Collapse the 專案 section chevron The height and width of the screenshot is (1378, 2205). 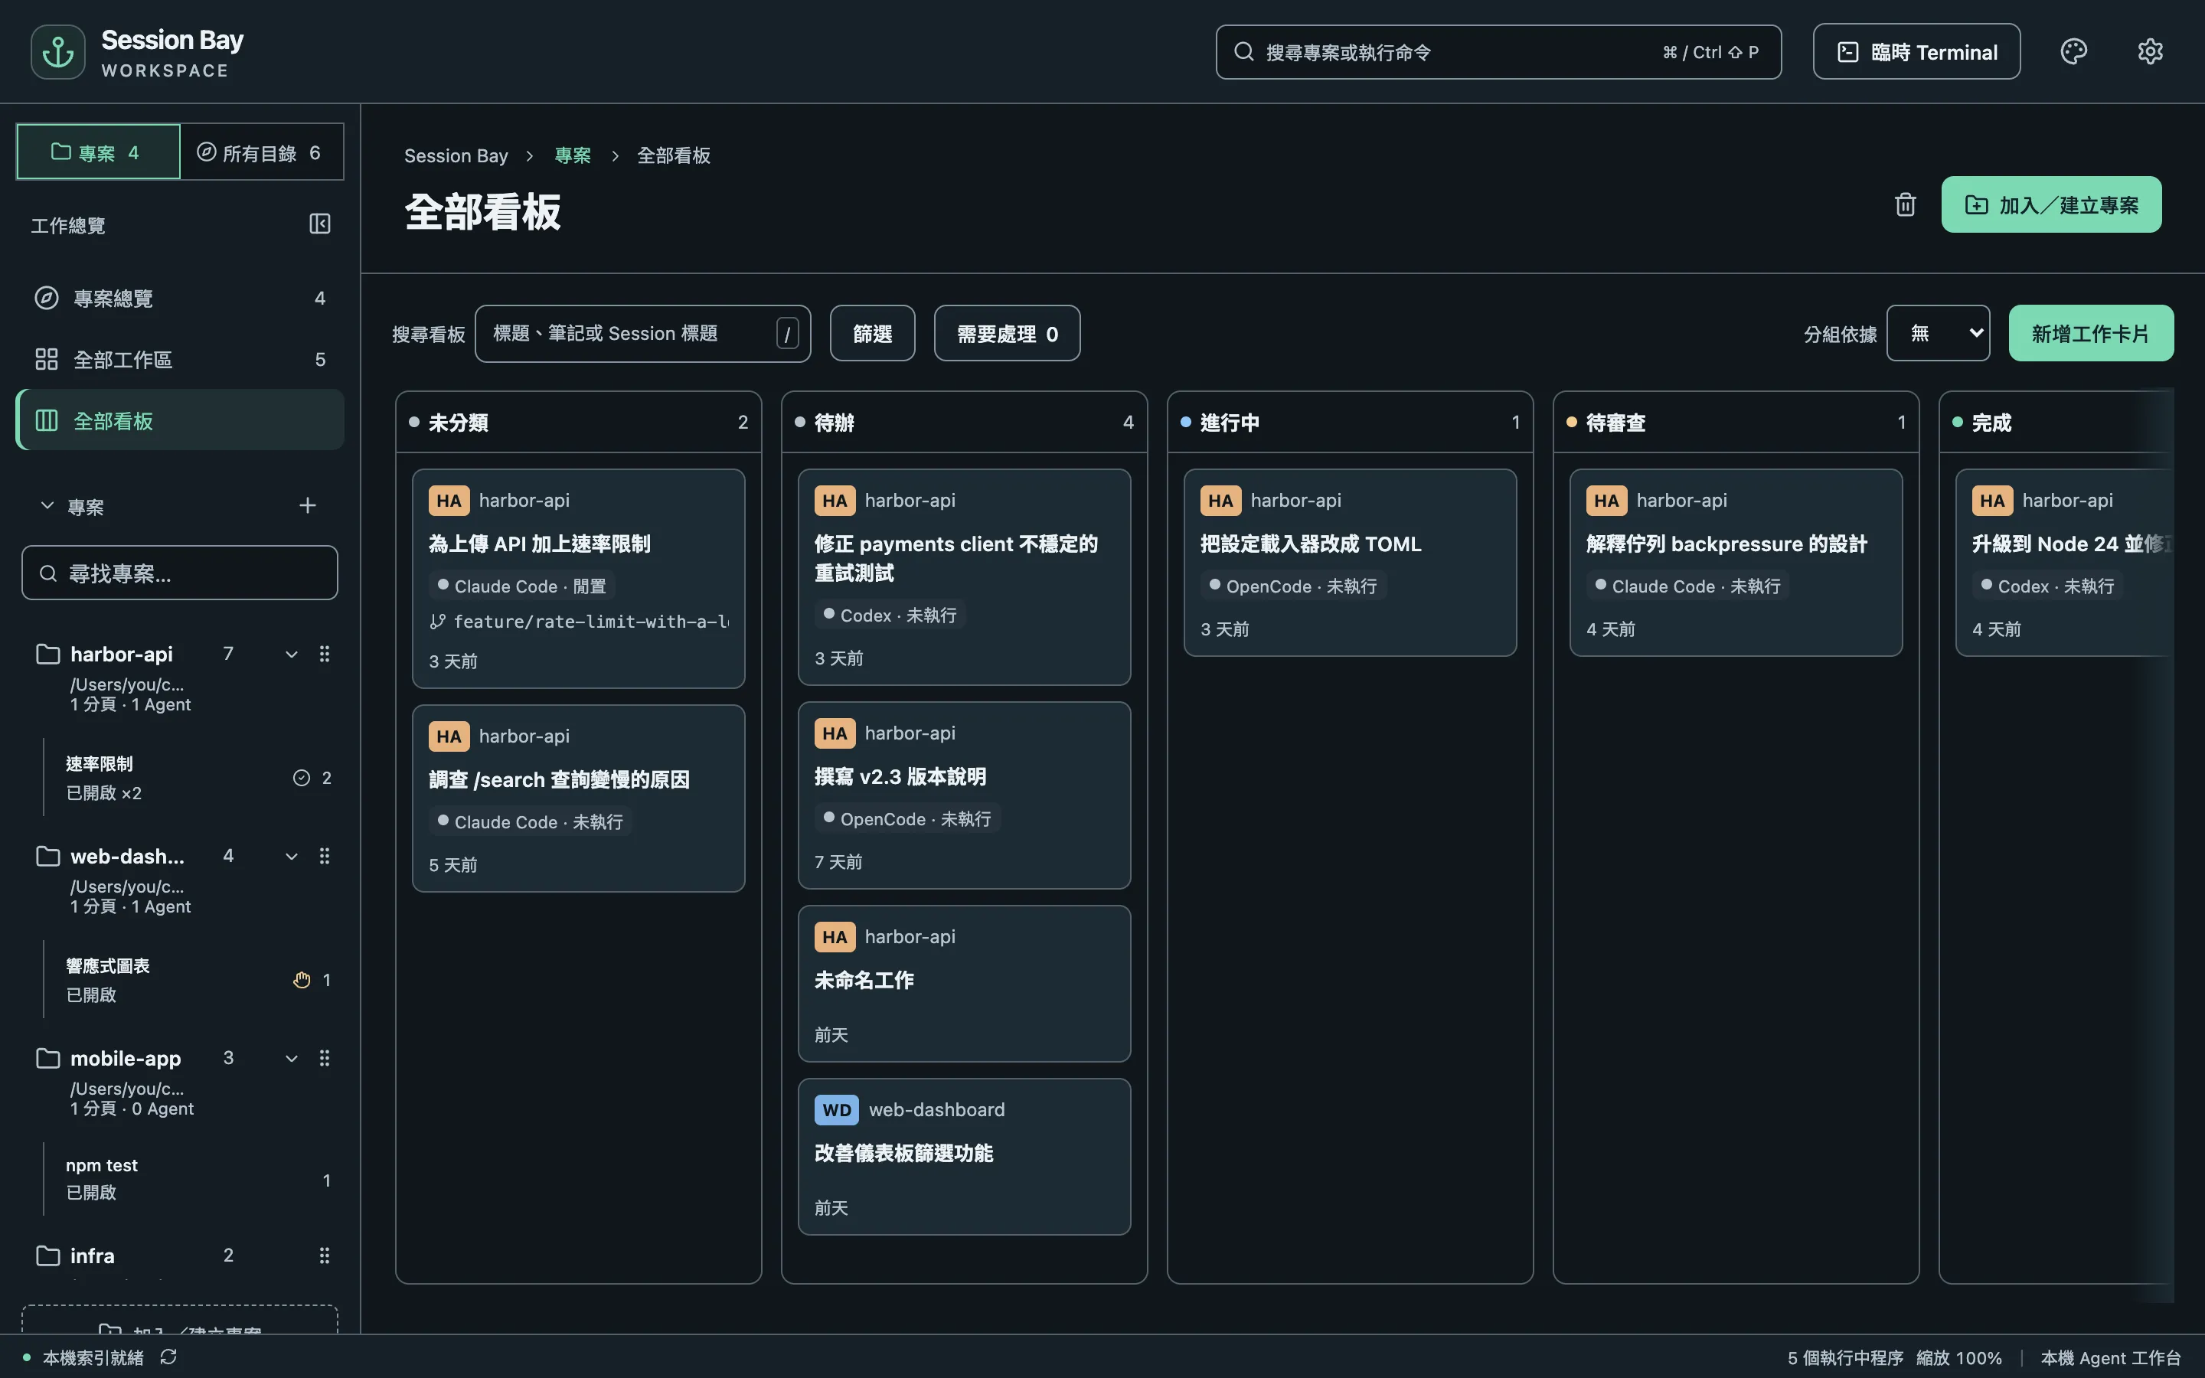(x=47, y=506)
